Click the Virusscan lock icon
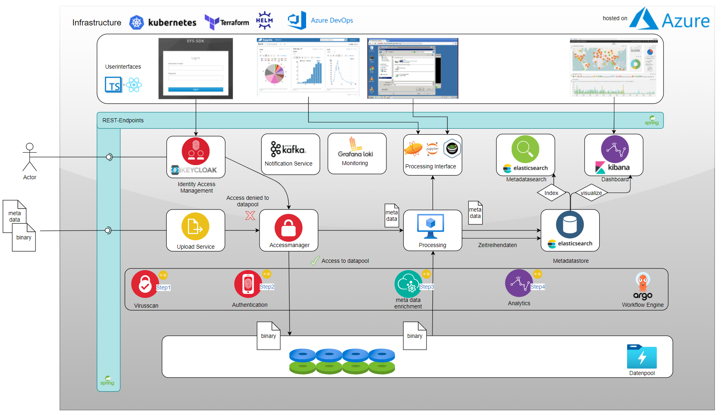The image size is (722, 415). pos(145,284)
